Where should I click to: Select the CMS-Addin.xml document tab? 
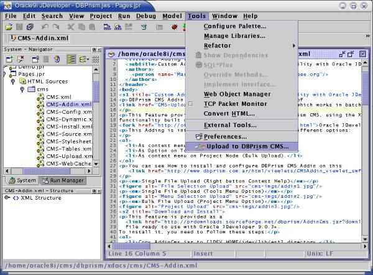39,38
